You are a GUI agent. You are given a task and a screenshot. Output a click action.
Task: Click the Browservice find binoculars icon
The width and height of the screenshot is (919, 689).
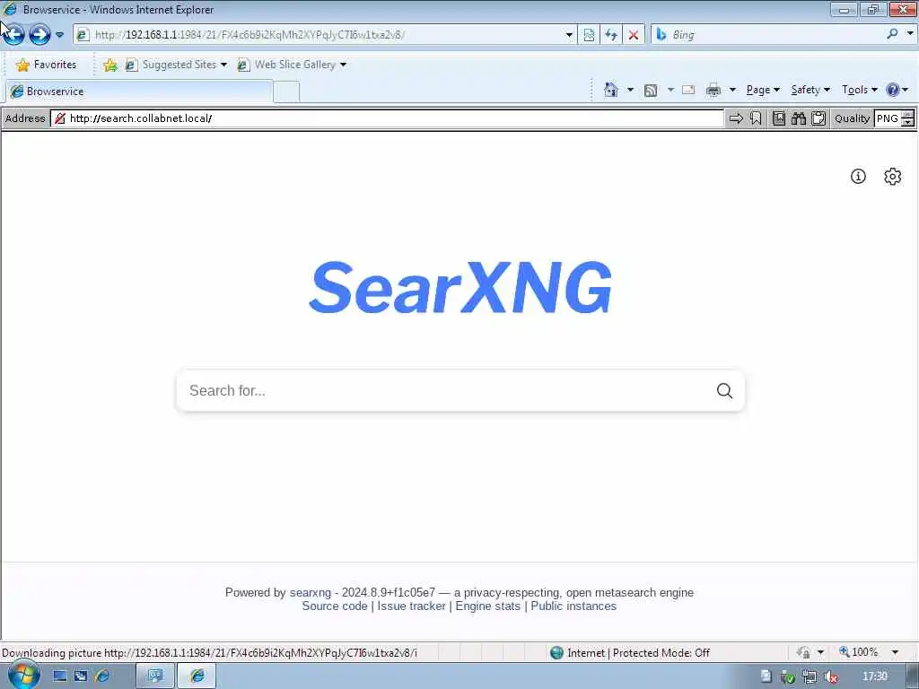(798, 118)
